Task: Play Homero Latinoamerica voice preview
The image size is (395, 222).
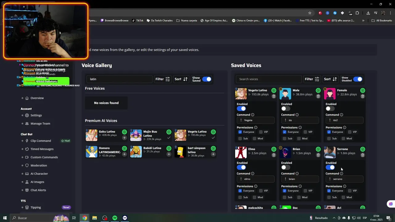Action: (x=124, y=148)
